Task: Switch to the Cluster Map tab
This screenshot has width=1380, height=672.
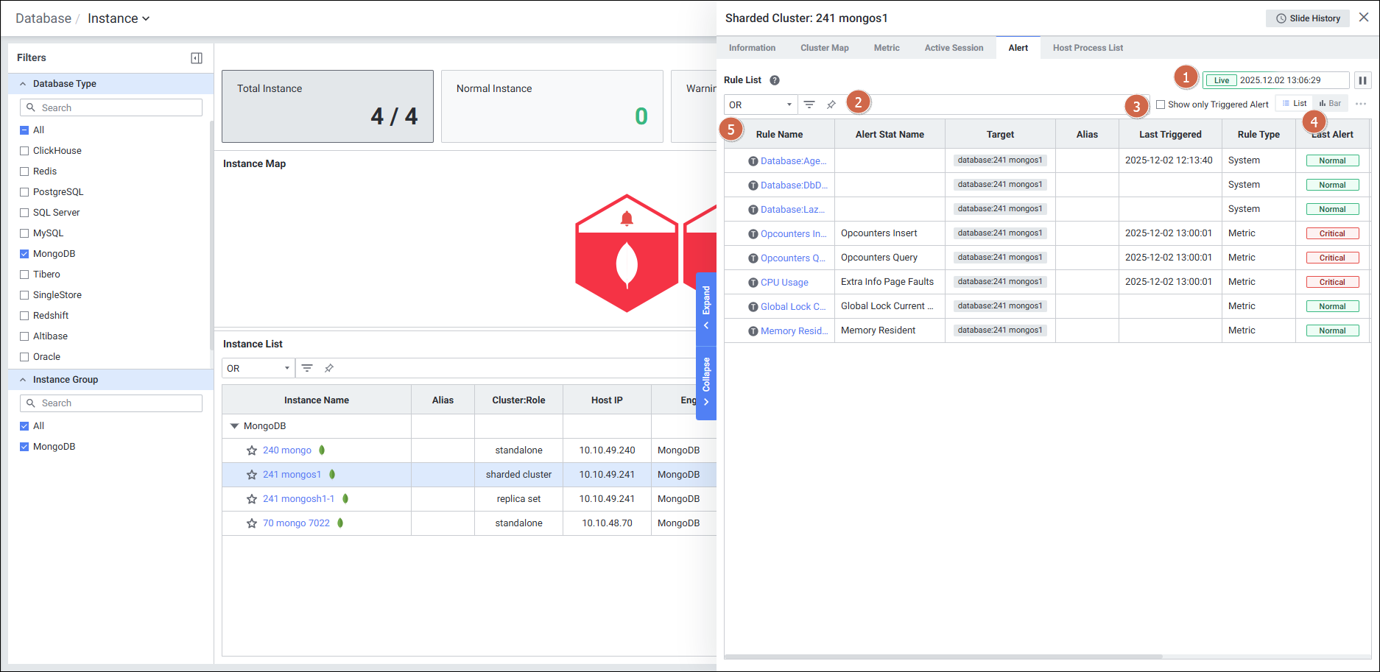Action: pyautogui.click(x=824, y=48)
